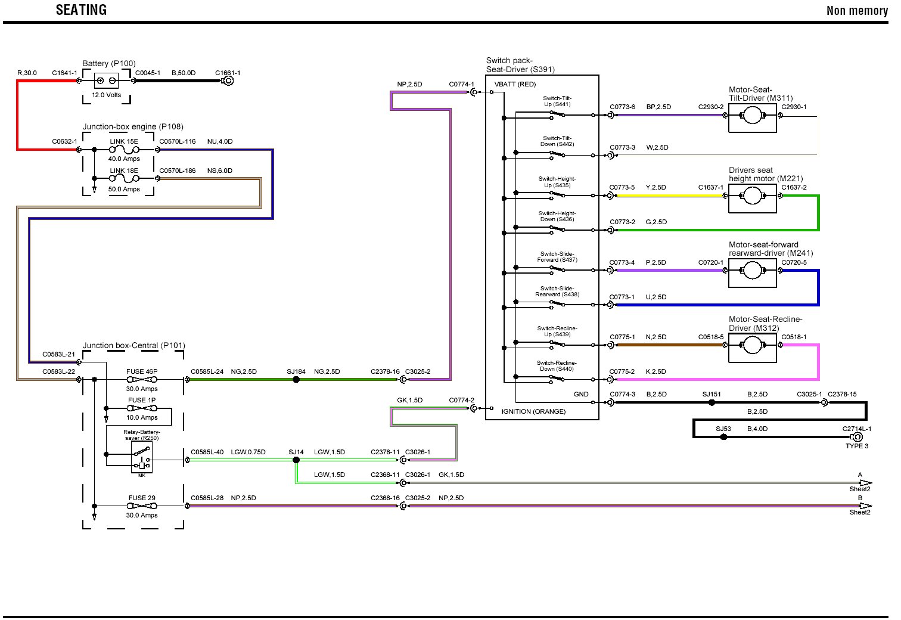
Task: Click the Motor-Seat-Recline-Driver (M312) symbol
Action: 752,345
